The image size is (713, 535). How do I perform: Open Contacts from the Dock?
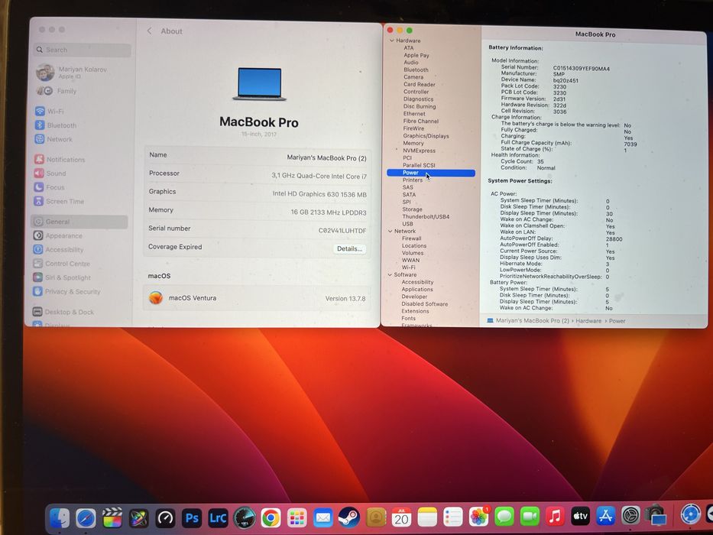click(375, 517)
